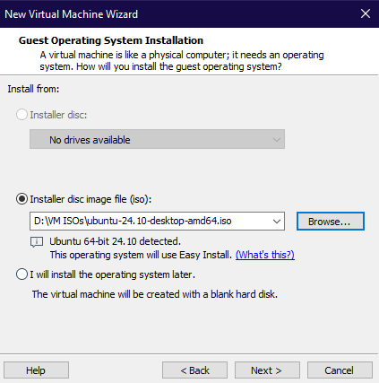
Task: Open the Browse... file picker button
Action: [331, 222]
